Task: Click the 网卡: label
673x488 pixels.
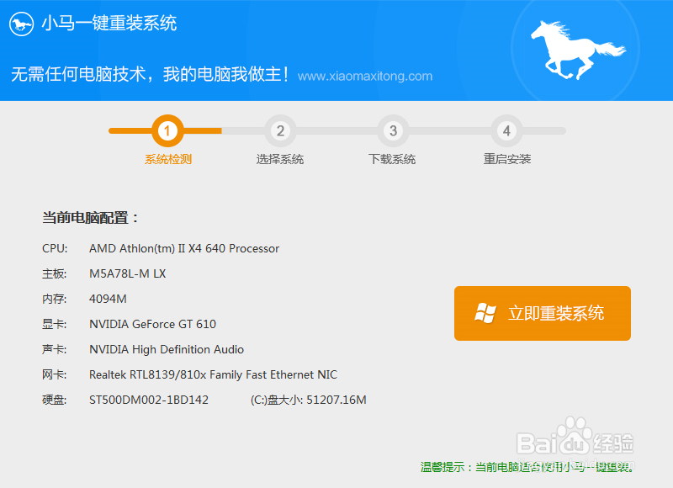Action: point(54,374)
